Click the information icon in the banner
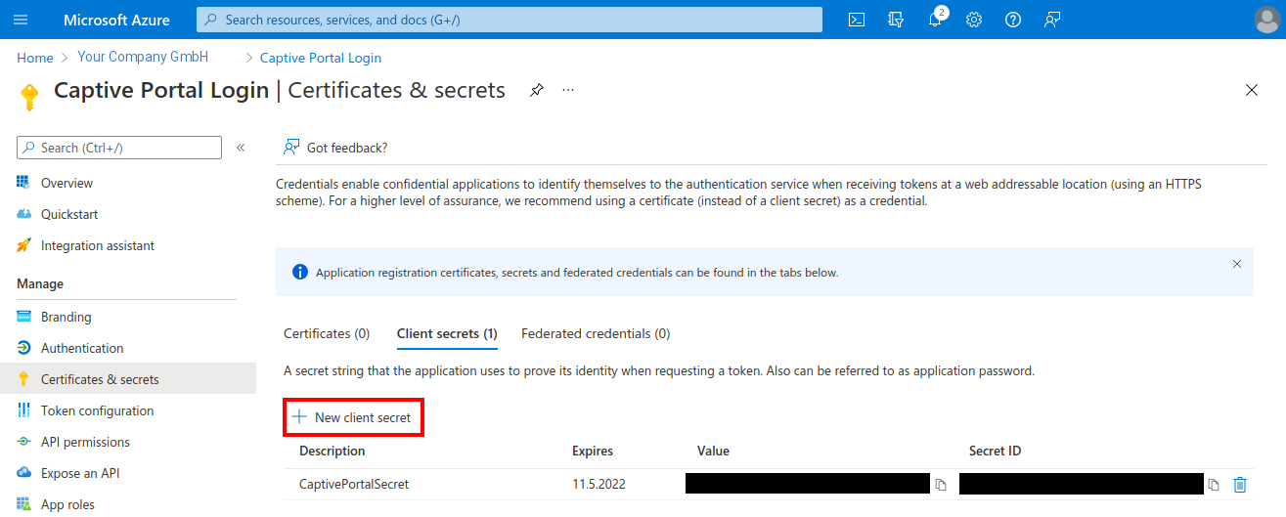1286x517 pixels. click(300, 273)
